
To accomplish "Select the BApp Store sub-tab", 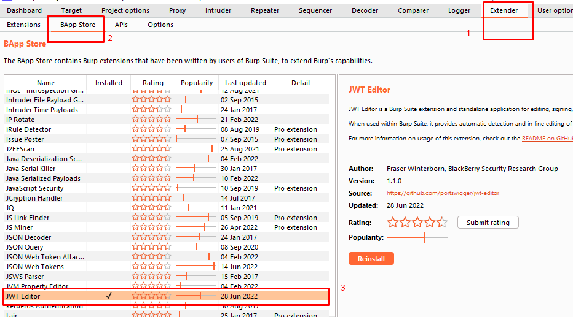I will point(77,25).
